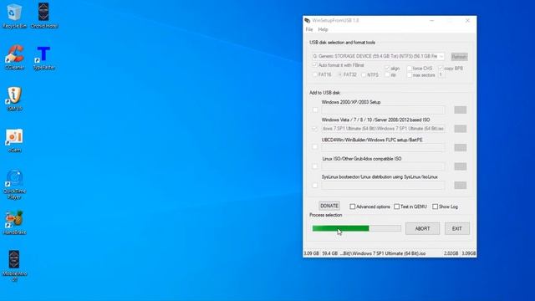Click the SysLinux bootsector path field
Screen dimensions: 535x301
(383, 186)
